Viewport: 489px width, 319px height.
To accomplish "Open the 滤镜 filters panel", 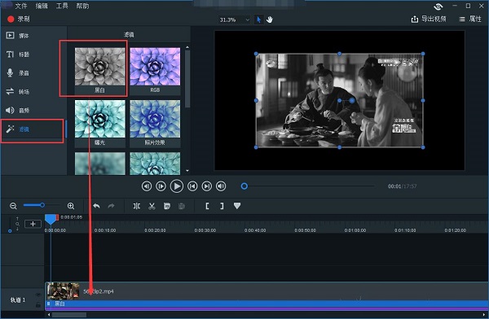I will click(x=18, y=129).
